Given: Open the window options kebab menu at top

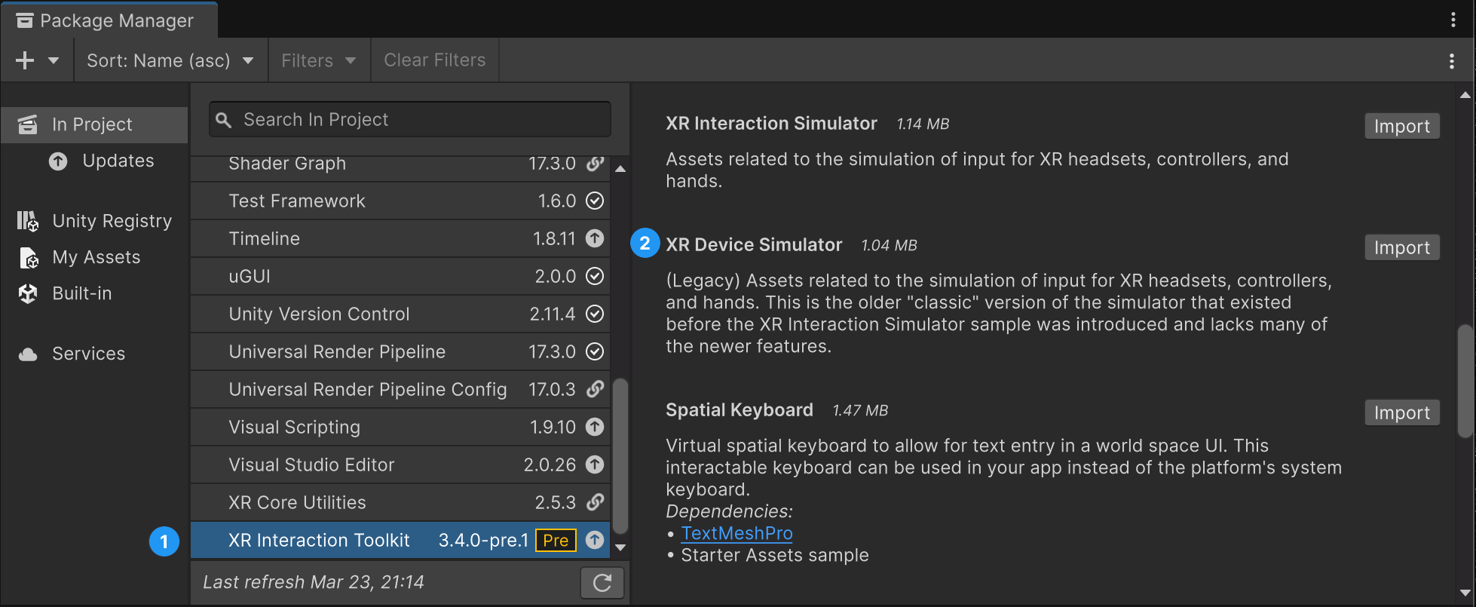Looking at the screenshot, I should point(1453,20).
